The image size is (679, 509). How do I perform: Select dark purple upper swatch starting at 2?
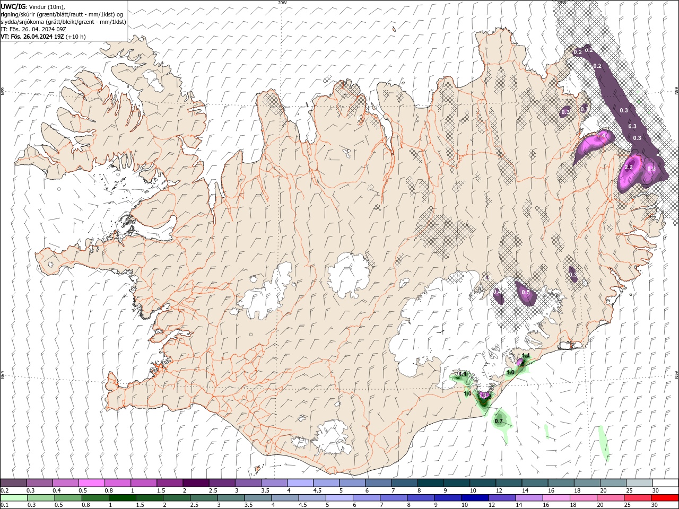click(195, 483)
